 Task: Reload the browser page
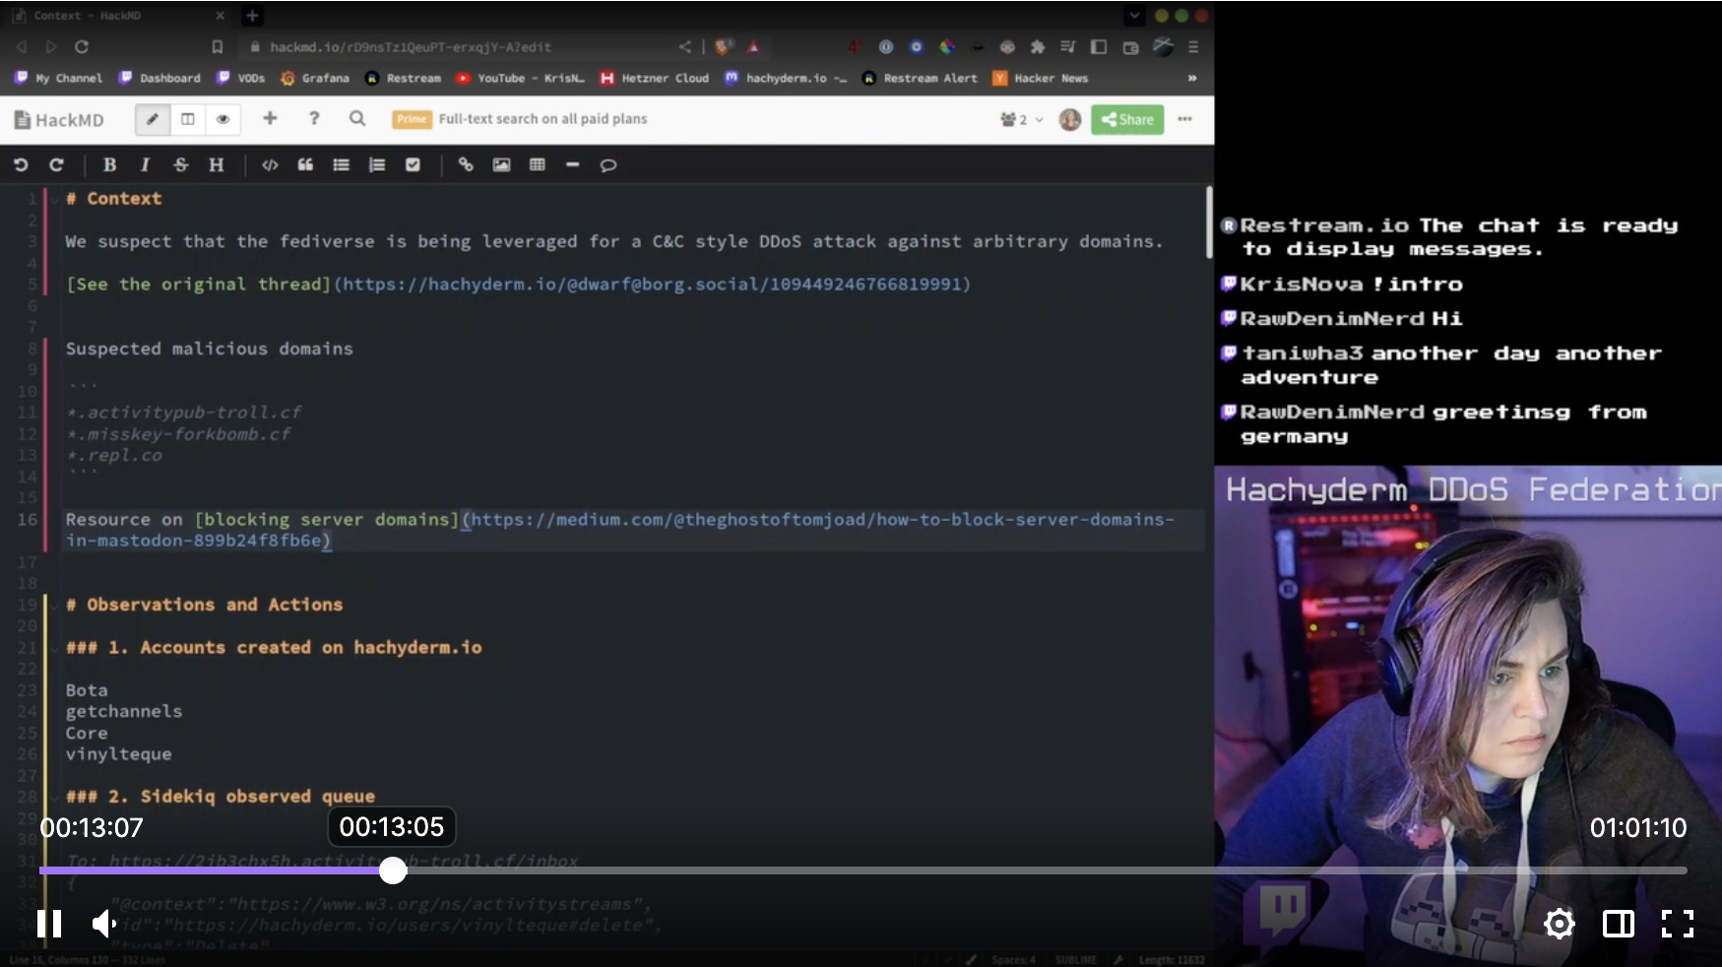click(82, 46)
